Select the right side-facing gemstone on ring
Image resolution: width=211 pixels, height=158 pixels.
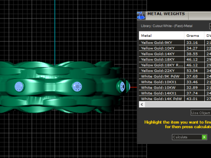point(122,86)
